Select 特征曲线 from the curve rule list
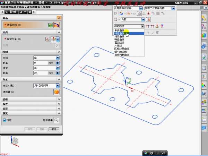Viewport: 208px width, 156px height. pos(129,40)
